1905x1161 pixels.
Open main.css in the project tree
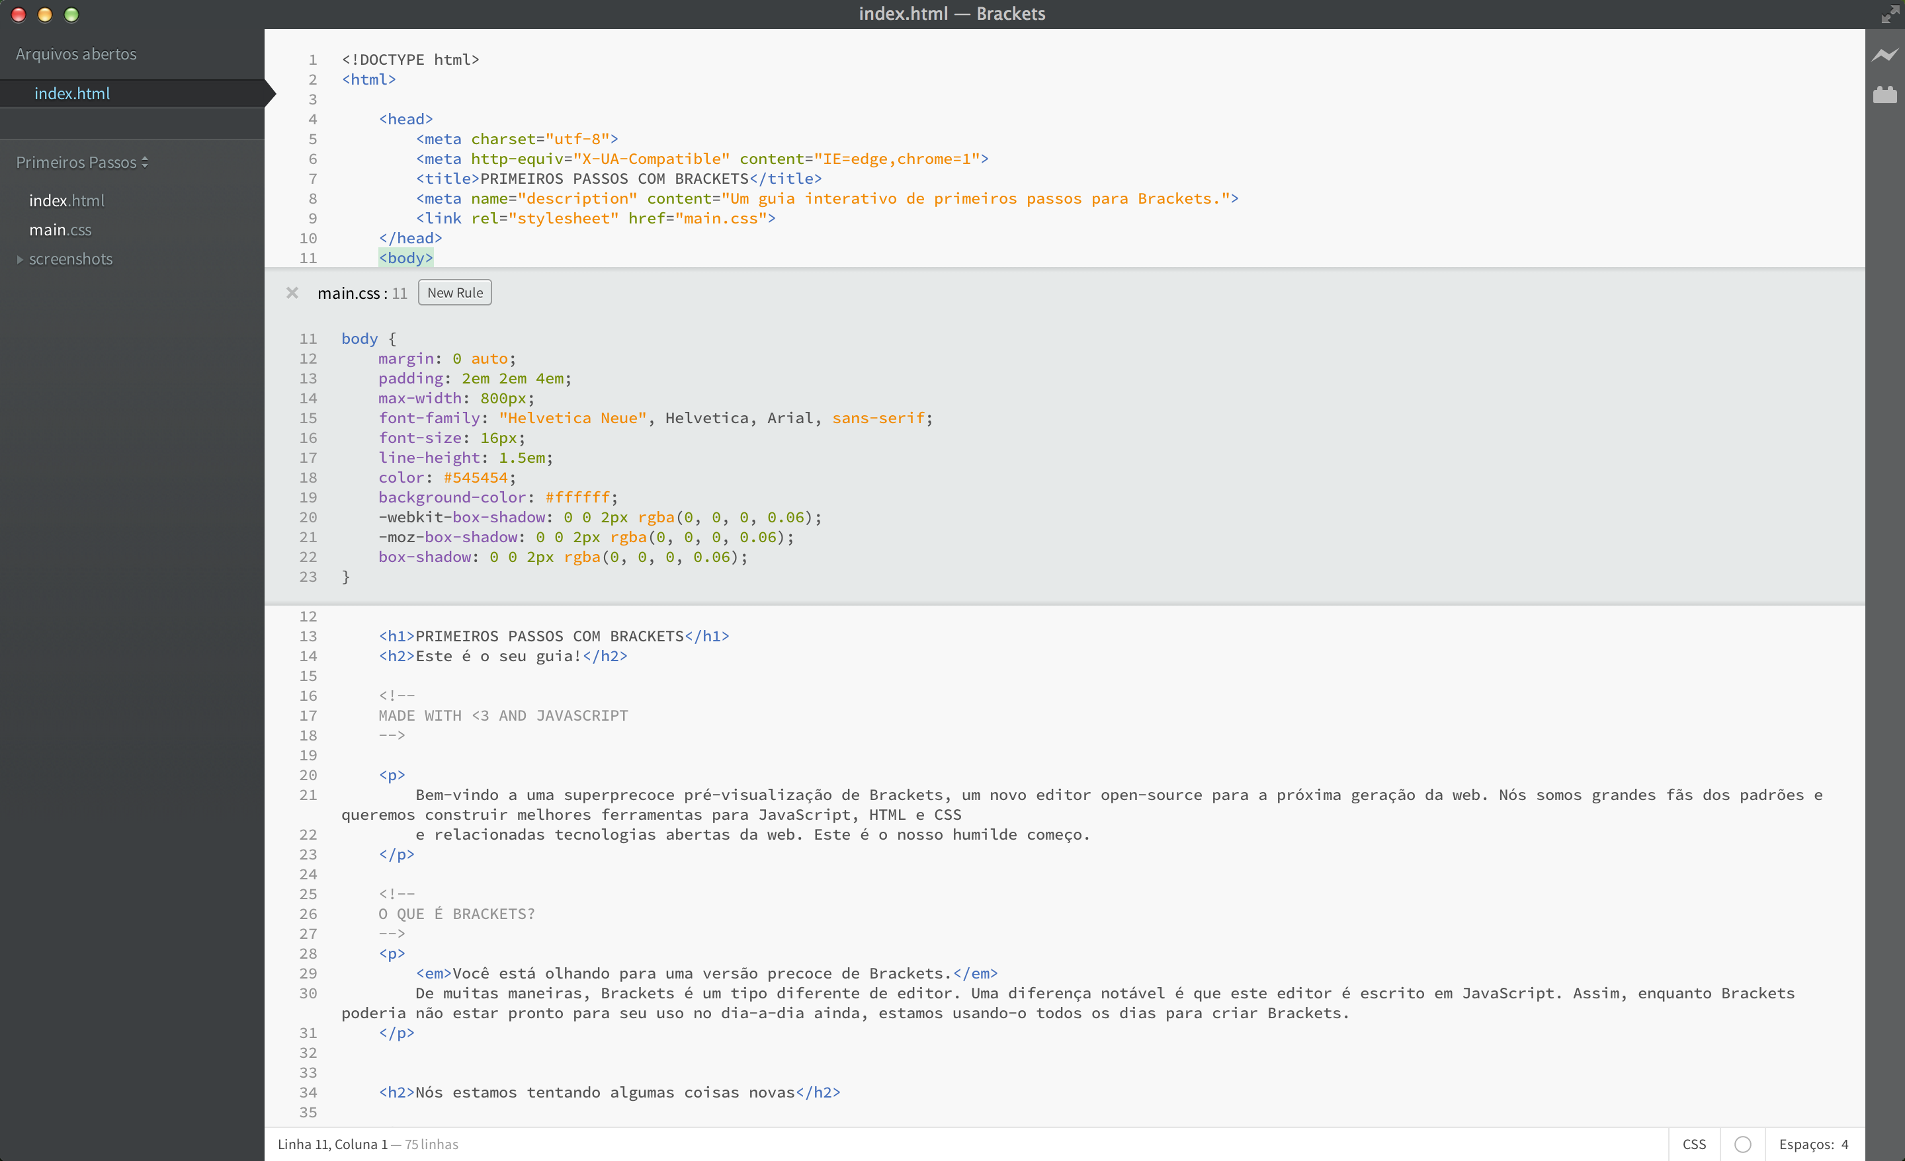pyautogui.click(x=60, y=229)
